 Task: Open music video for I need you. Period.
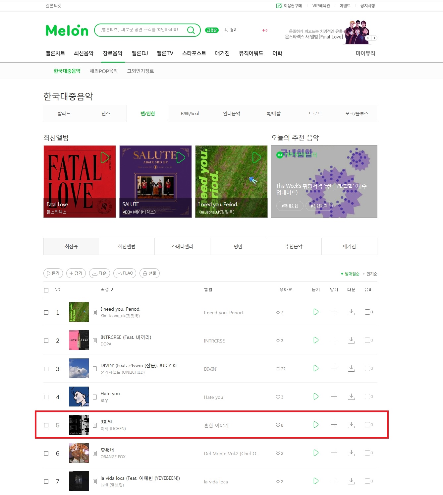tap(367, 312)
